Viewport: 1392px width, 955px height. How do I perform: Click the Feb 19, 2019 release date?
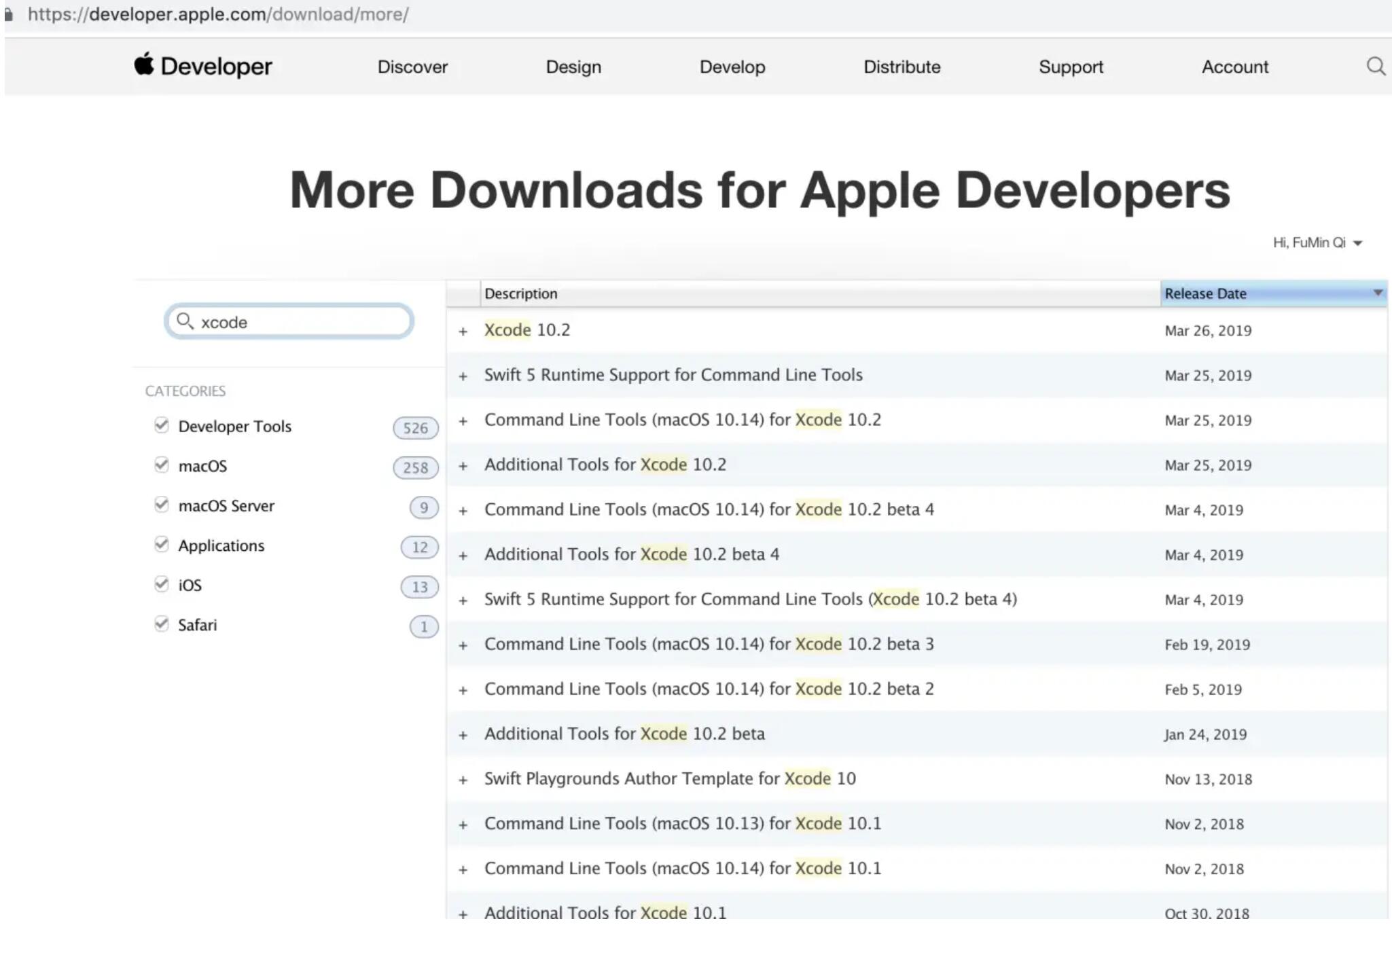pyautogui.click(x=1207, y=645)
